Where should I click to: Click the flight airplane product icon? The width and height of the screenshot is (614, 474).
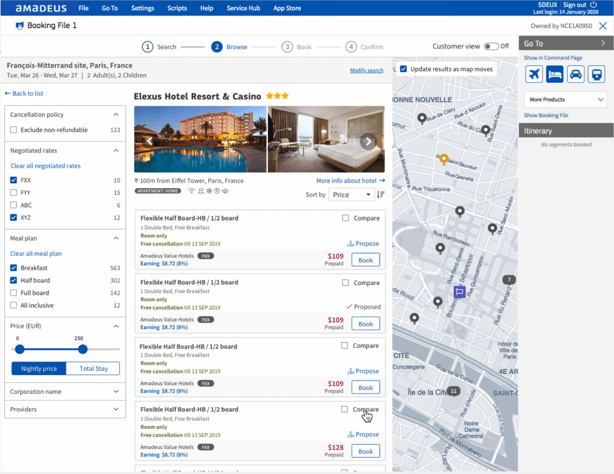pyautogui.click(x=534, y=74)
